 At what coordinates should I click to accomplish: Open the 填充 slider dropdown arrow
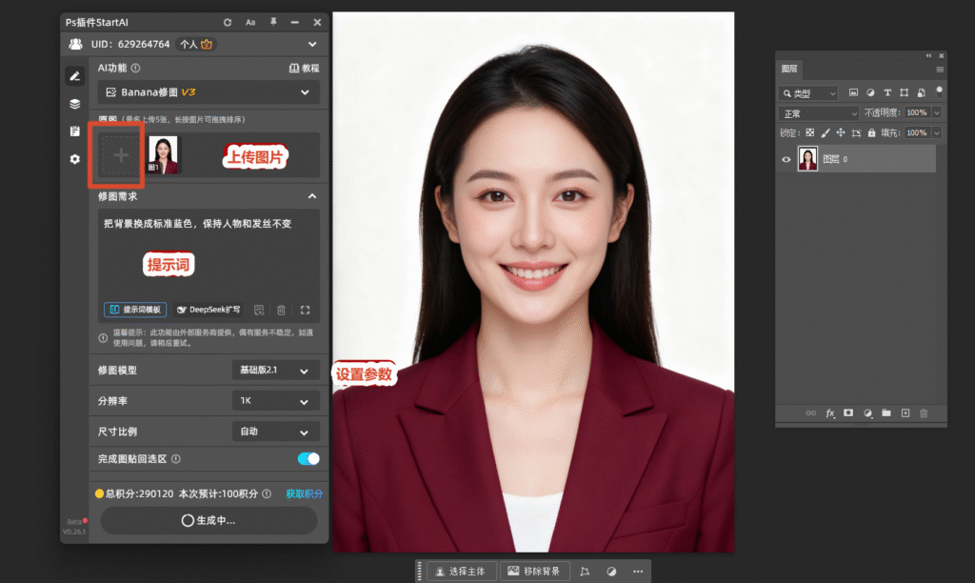[937, 132]
